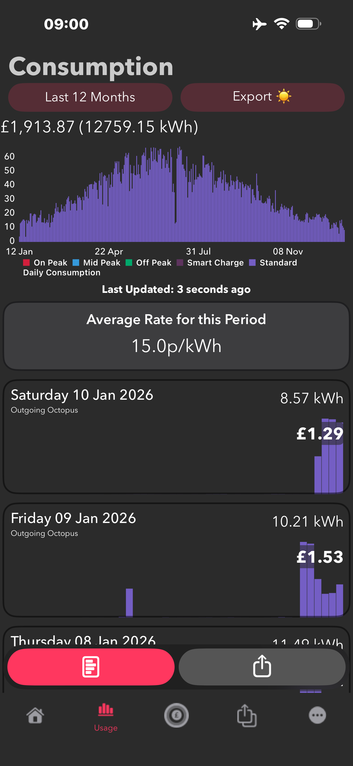Open the Last 12 Months period selector
This screenshot has height=766, width=353.
pos(90,97)
